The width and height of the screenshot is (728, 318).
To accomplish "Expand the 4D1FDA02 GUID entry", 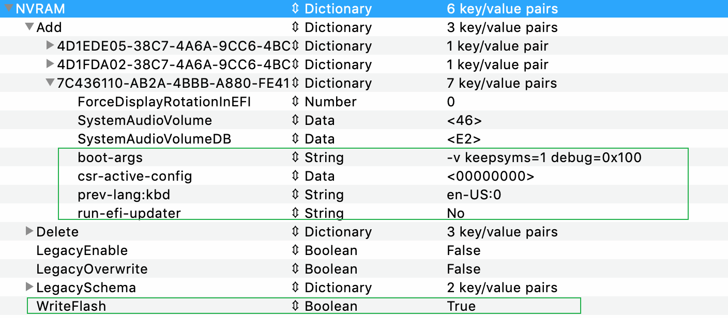I will pyautogui.click(x=50, y=64).
